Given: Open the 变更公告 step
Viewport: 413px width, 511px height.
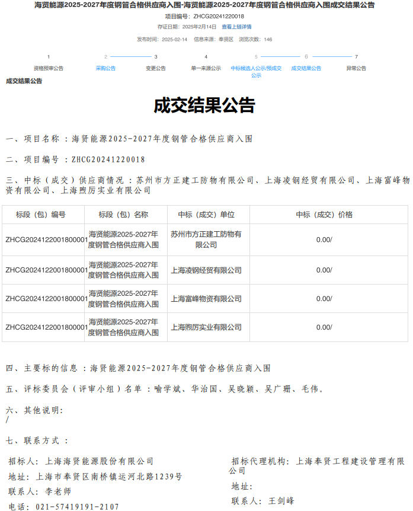Looking at the screenshot, I should (156, 68).
